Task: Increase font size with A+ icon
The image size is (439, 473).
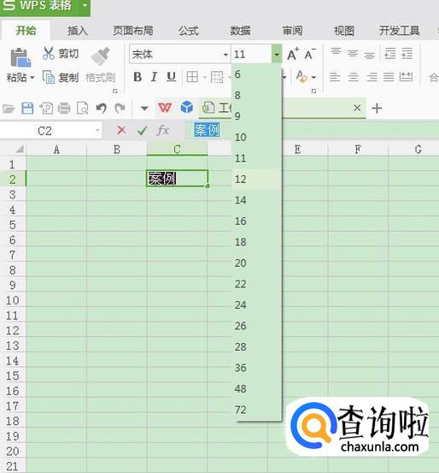Action: point(293,54)
